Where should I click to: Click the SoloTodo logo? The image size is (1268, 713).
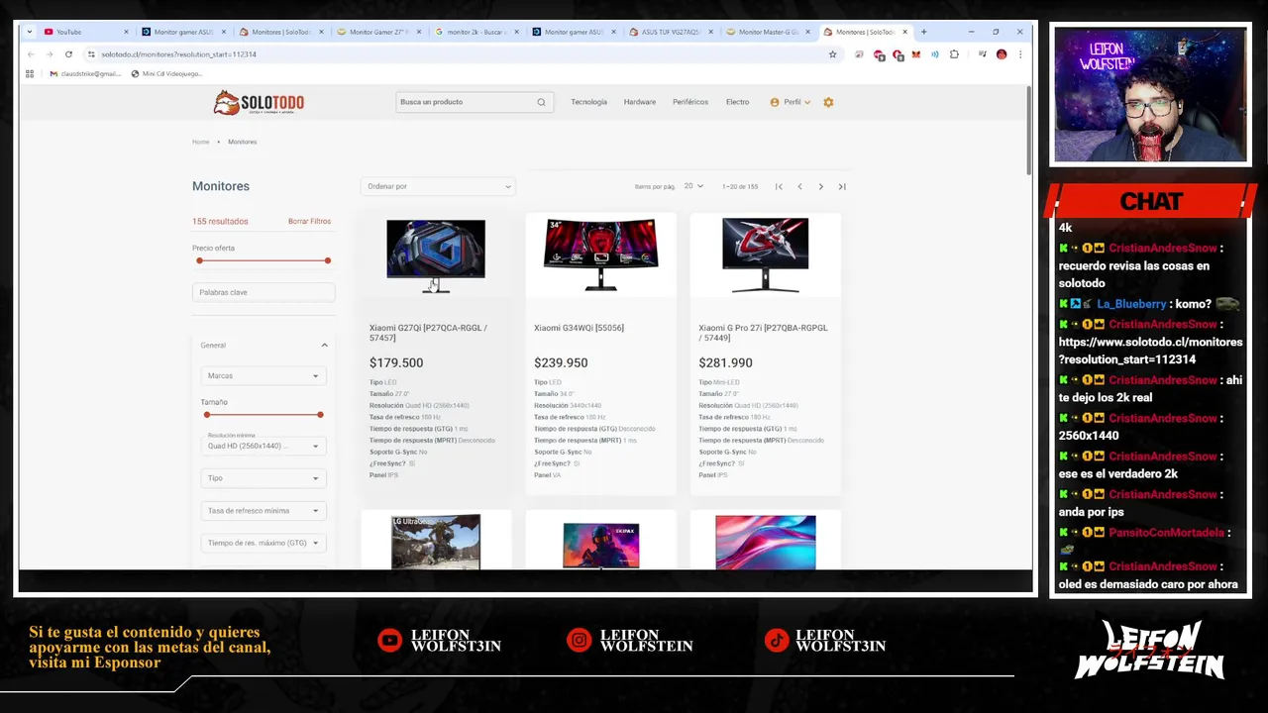pos(259,102)
